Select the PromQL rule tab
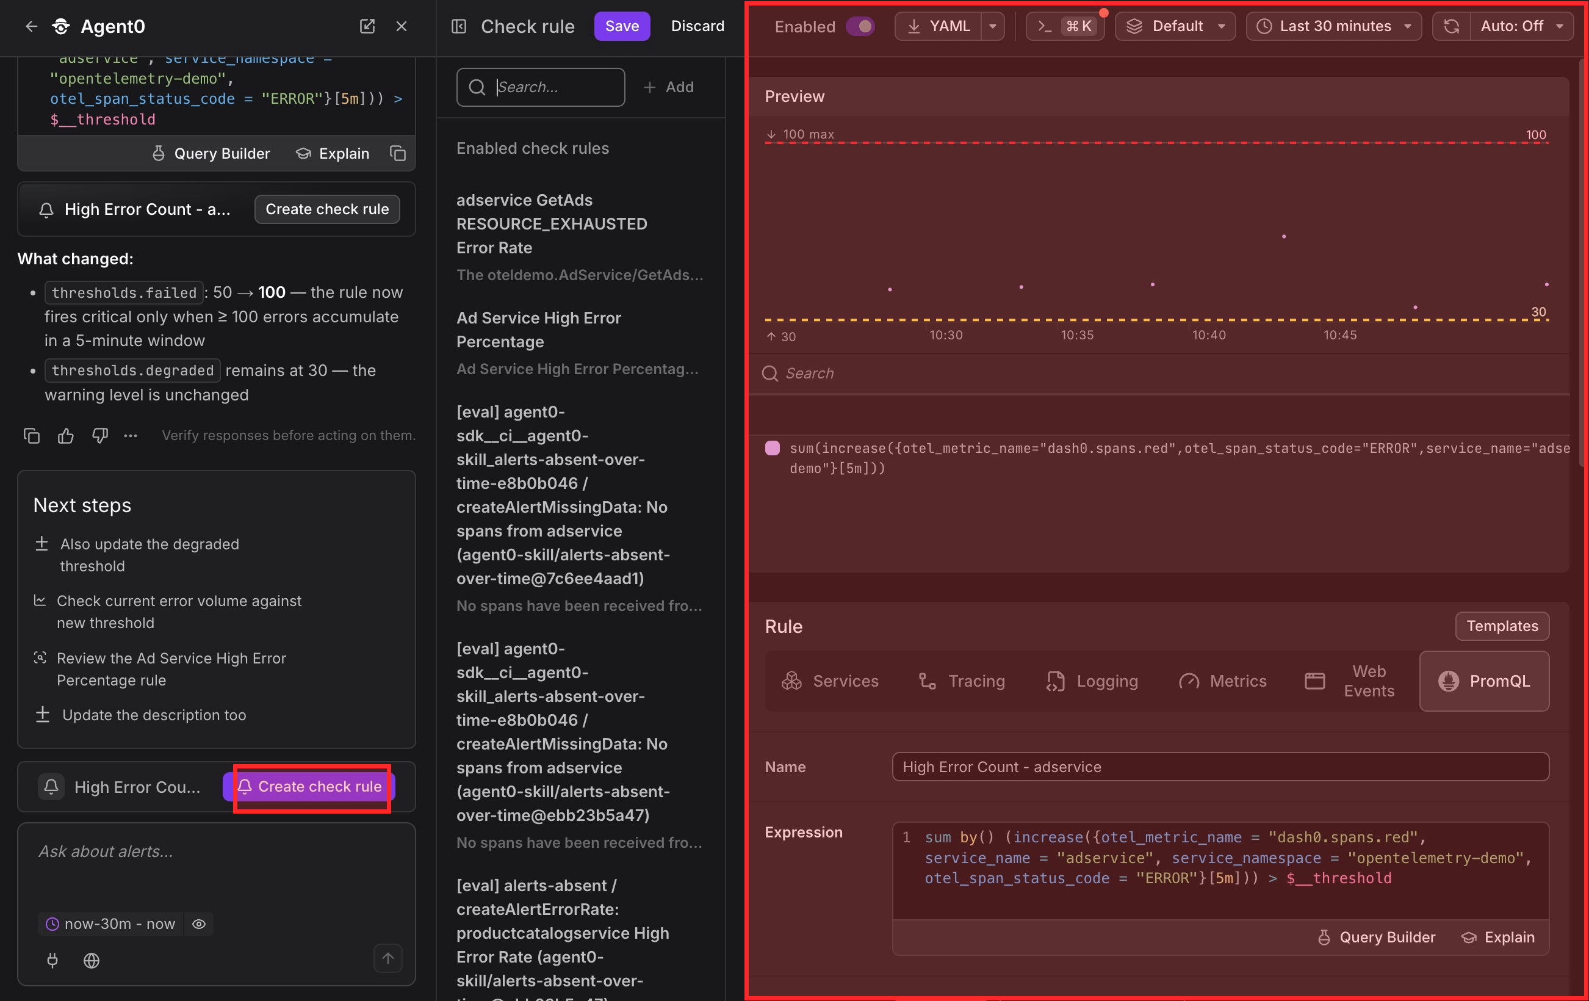The width and height of the screenshot is (1589, 1001). coord(1484,681)
